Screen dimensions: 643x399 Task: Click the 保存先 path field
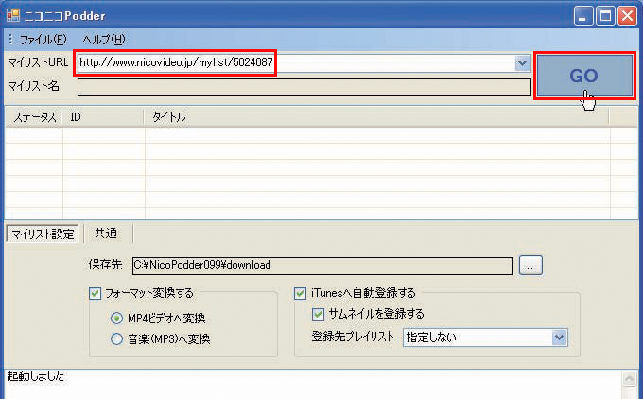pyautogui.click(x=322, y=266)
